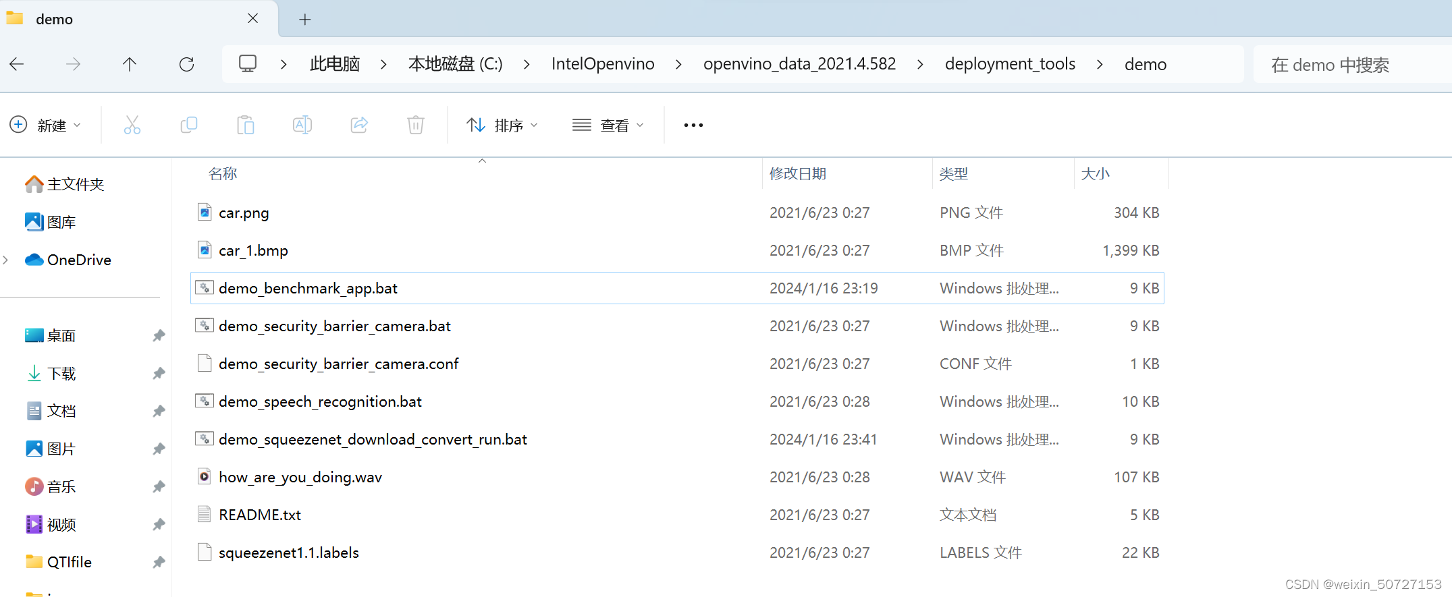The image size is (1452, 597).
Task: Open the View (查看) dropdown
Action: [x=608, y=125]
